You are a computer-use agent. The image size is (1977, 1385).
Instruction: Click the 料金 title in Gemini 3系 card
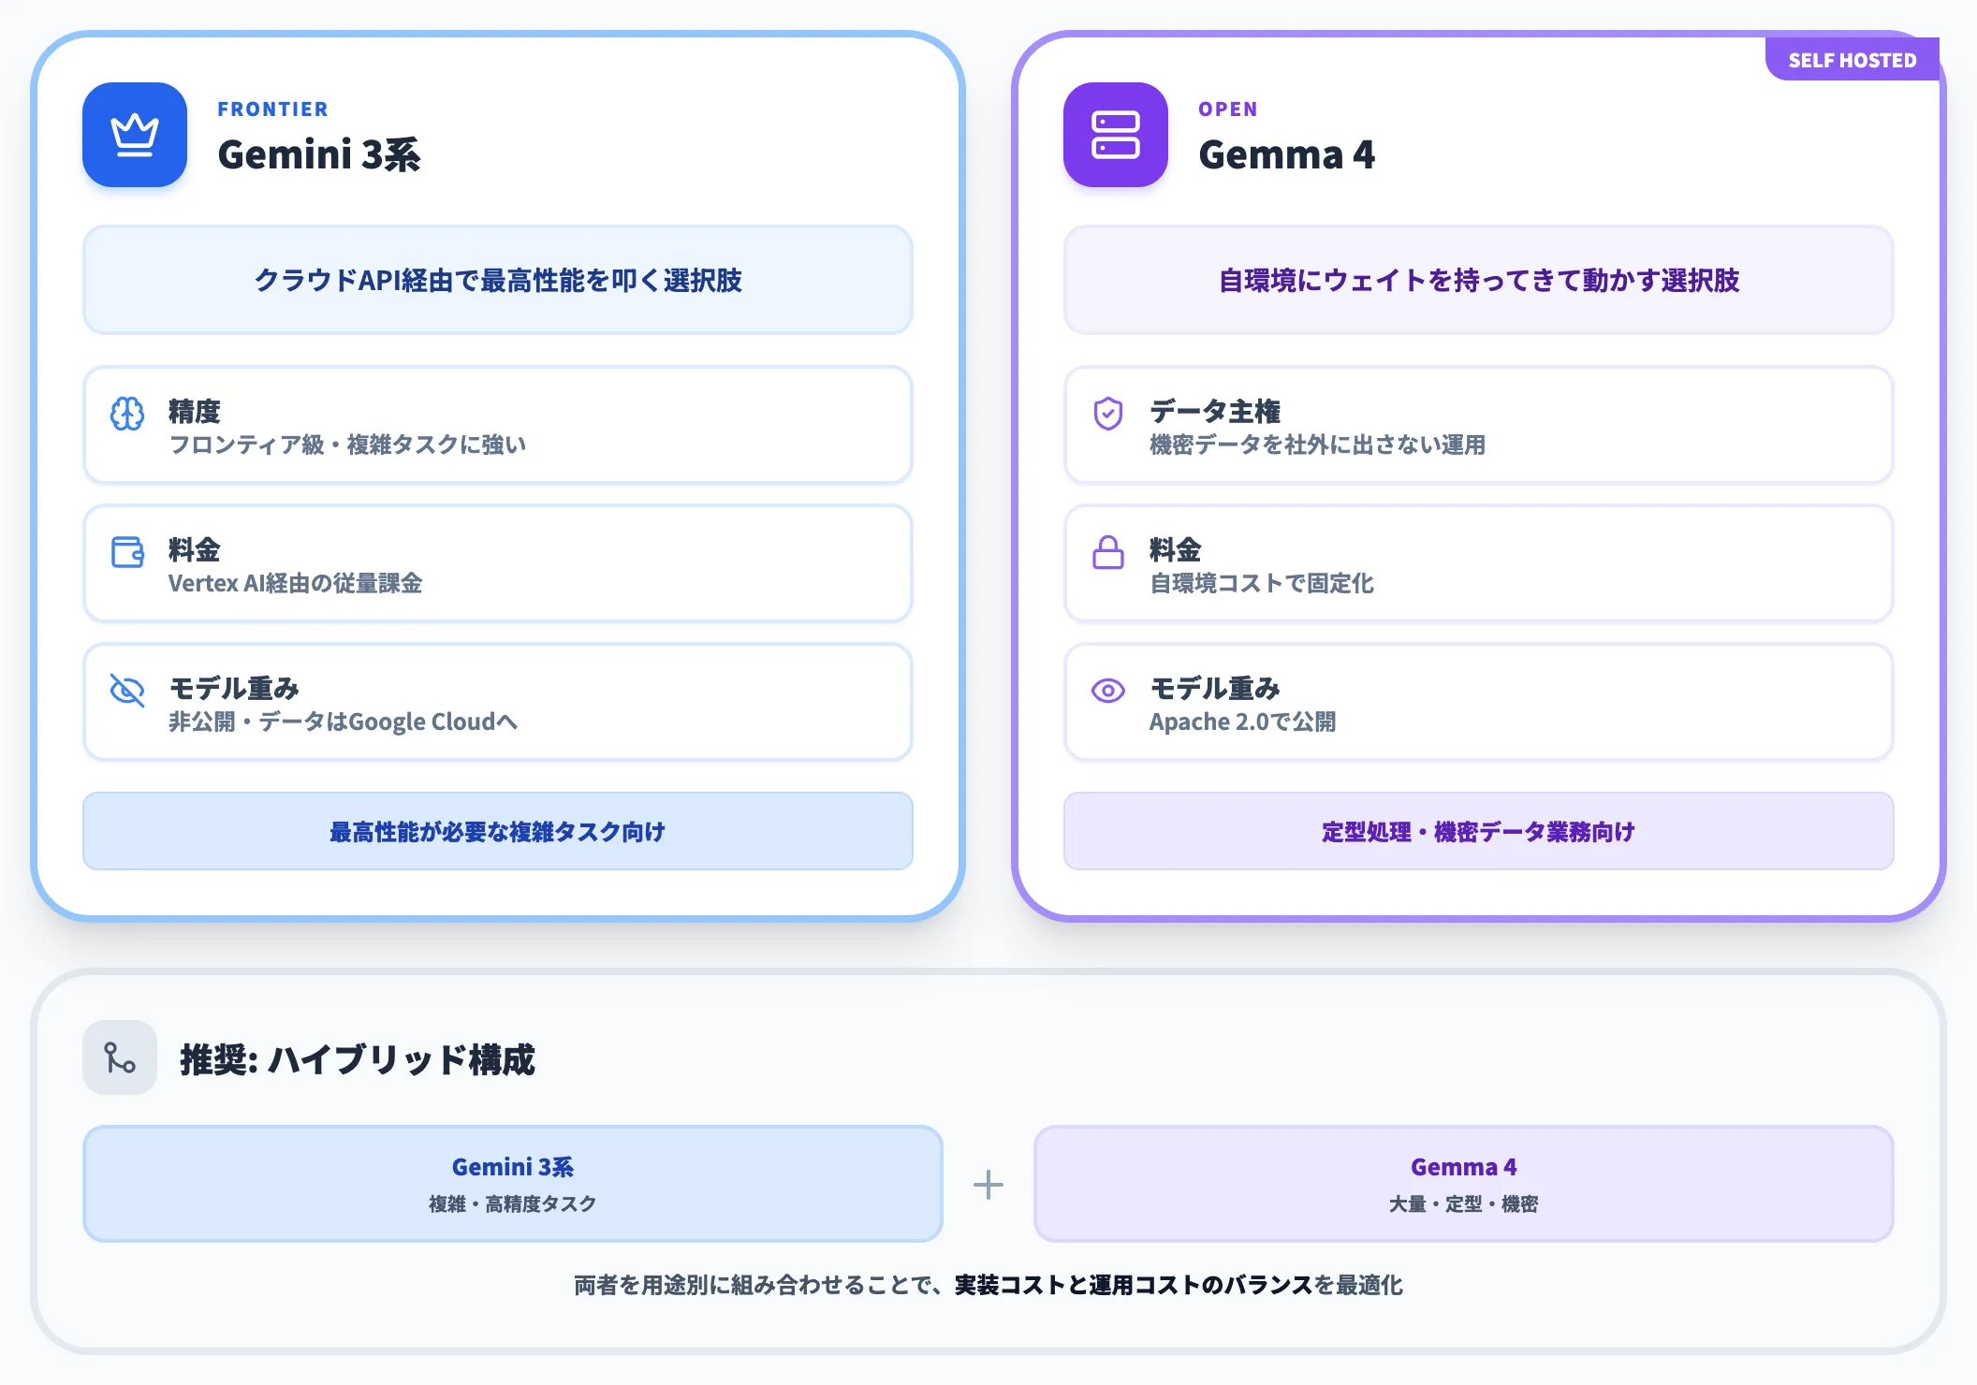tap(195, 550)
